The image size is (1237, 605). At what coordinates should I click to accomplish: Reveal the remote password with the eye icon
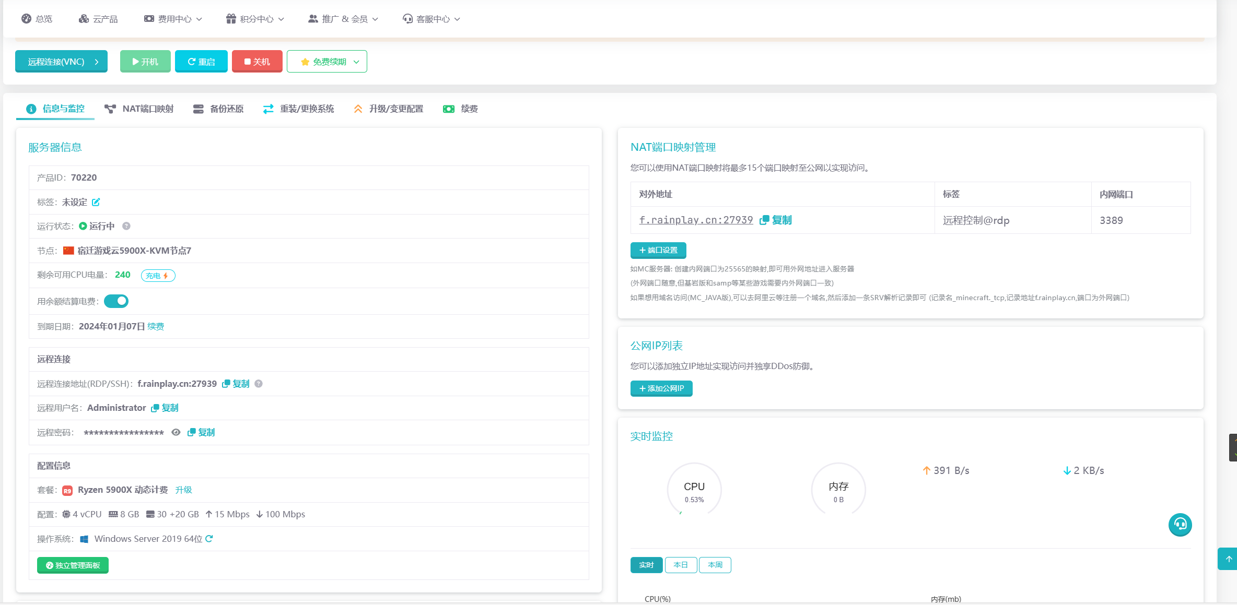pyautogui.click(x=176, y=432)
